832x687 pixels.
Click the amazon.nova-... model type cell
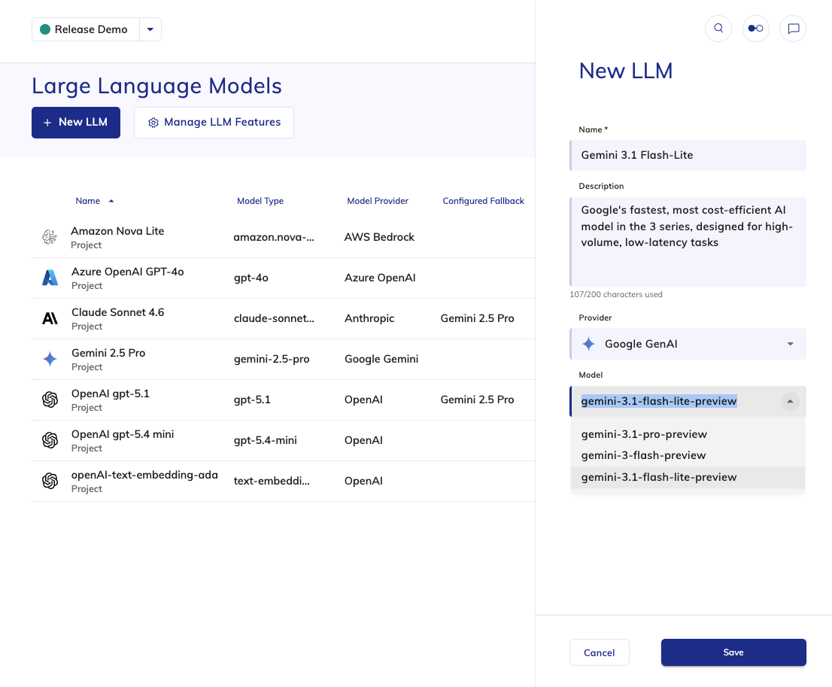(274, 237)
